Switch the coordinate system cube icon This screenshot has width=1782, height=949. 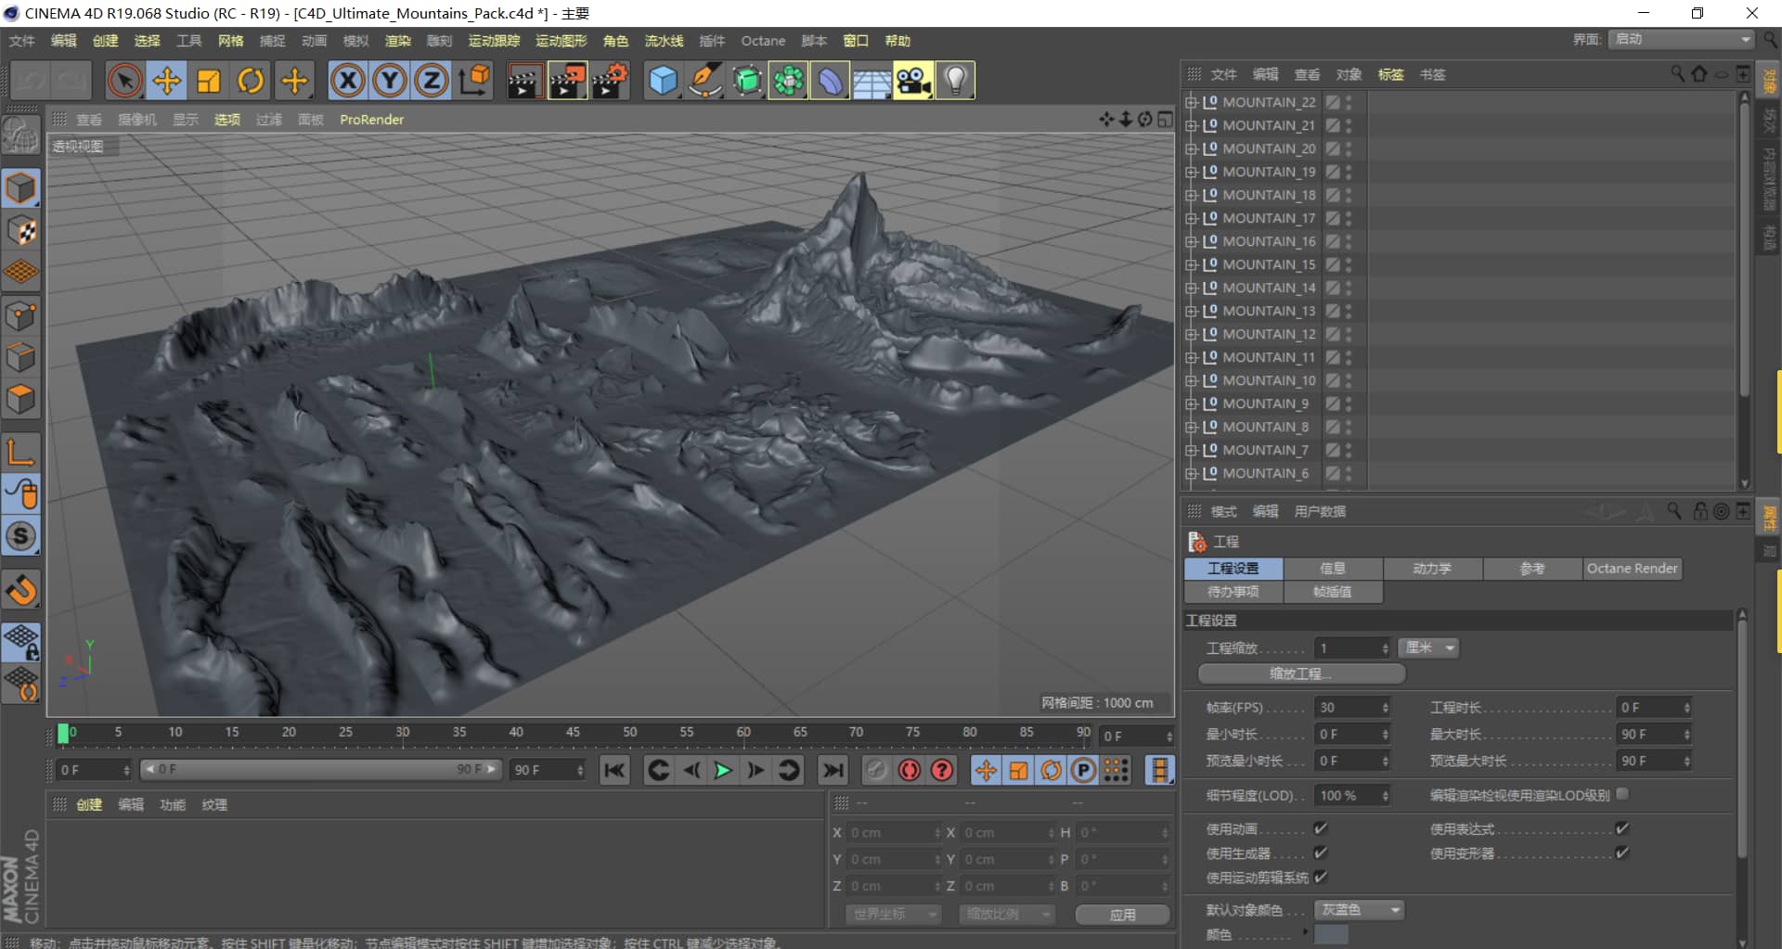(x=474, y=81)
